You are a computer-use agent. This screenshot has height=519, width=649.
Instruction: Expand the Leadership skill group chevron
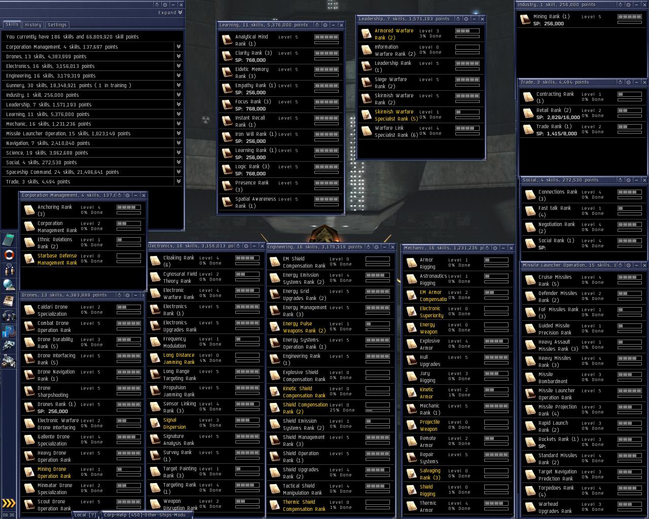178,104
